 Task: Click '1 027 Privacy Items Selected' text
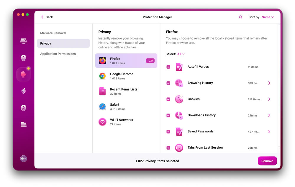157,161
